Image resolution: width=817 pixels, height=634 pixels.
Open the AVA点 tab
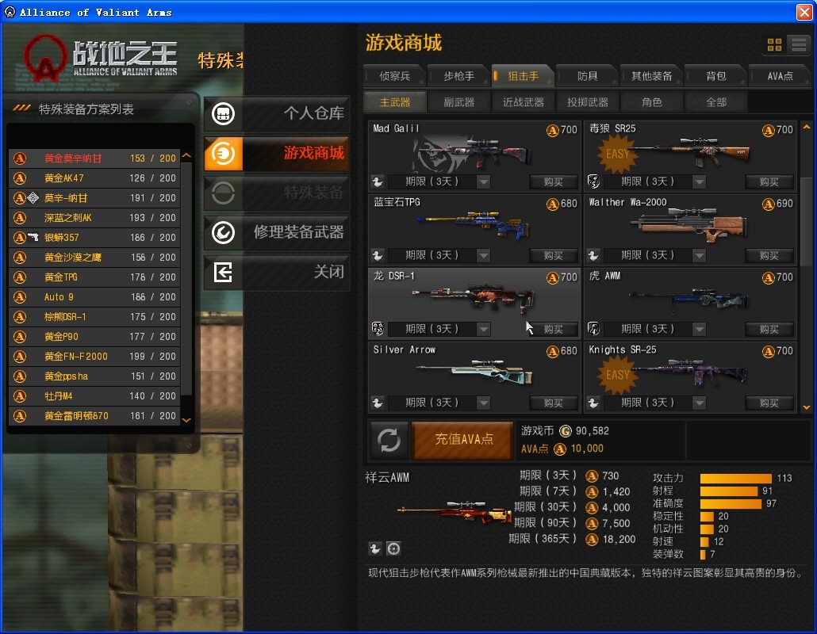[780, 76]
